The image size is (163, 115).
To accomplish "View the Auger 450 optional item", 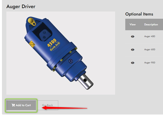I will point(133,37).
